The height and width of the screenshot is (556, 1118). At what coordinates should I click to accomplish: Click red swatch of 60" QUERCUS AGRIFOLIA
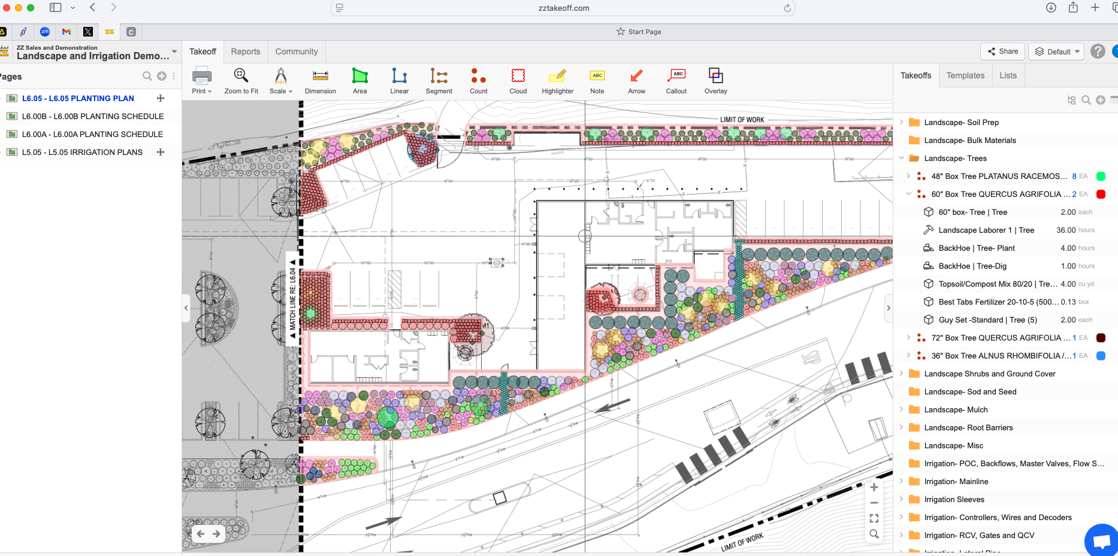click(1101, 194)
